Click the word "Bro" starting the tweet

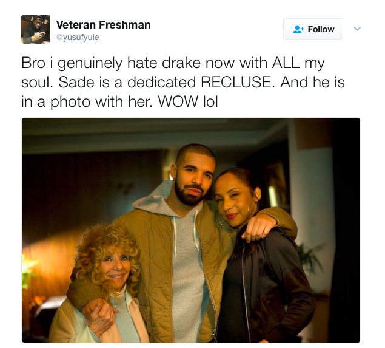33,63
